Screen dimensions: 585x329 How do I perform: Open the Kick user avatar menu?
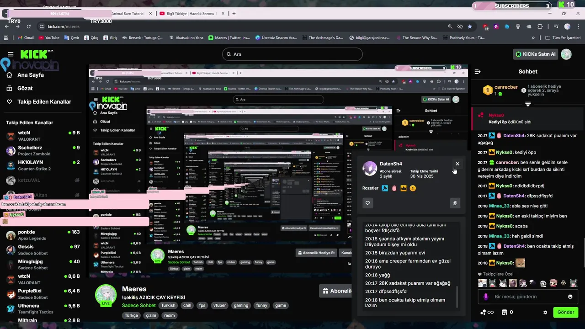tap(566, 54)
